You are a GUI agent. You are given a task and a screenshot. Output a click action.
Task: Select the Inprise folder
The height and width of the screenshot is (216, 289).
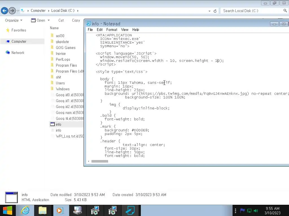click(x=61, y=53)
